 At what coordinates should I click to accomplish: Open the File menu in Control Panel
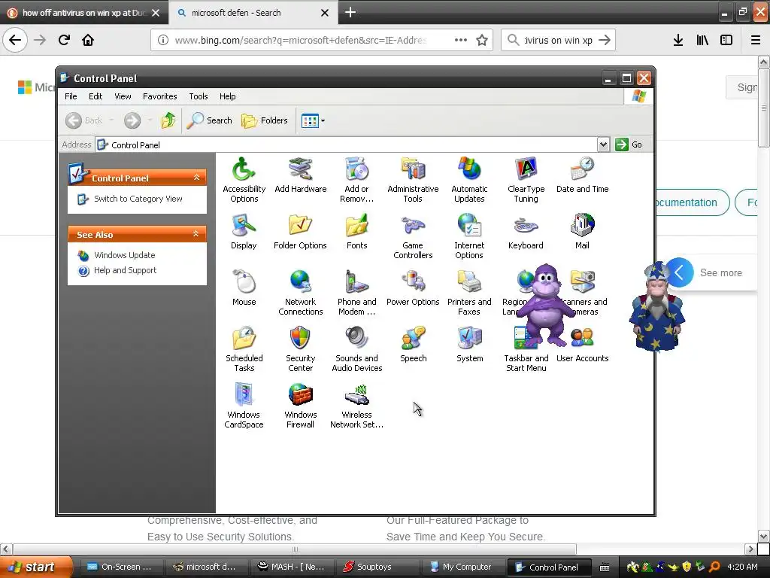[71, 96]
